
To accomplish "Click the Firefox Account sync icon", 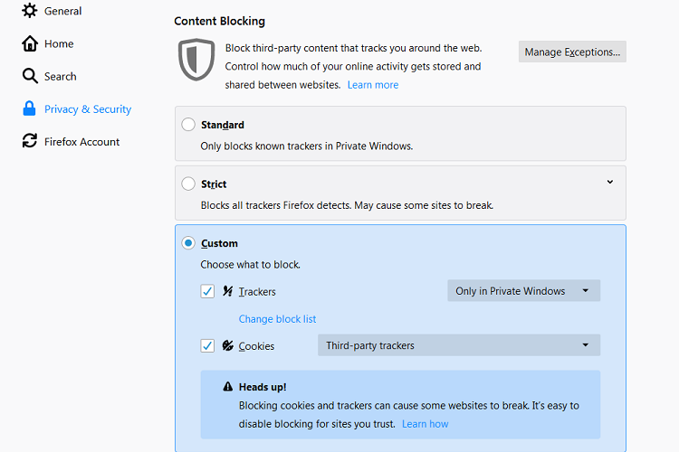I will tap(29, 142).
